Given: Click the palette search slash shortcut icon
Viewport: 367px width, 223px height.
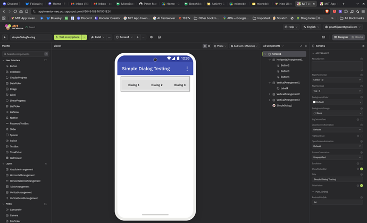Looking at the screenshot, I should [46, 54].
